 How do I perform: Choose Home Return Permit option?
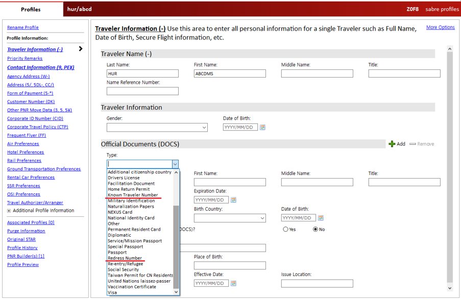tap(129, 189)
